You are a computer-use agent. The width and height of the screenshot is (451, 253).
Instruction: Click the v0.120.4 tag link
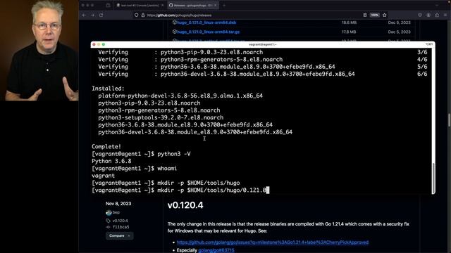coord(121,221)
